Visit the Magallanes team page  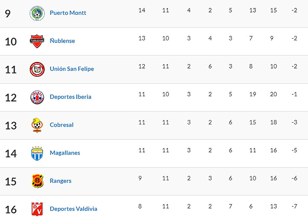pyautogui.click(x=65, y=153)
